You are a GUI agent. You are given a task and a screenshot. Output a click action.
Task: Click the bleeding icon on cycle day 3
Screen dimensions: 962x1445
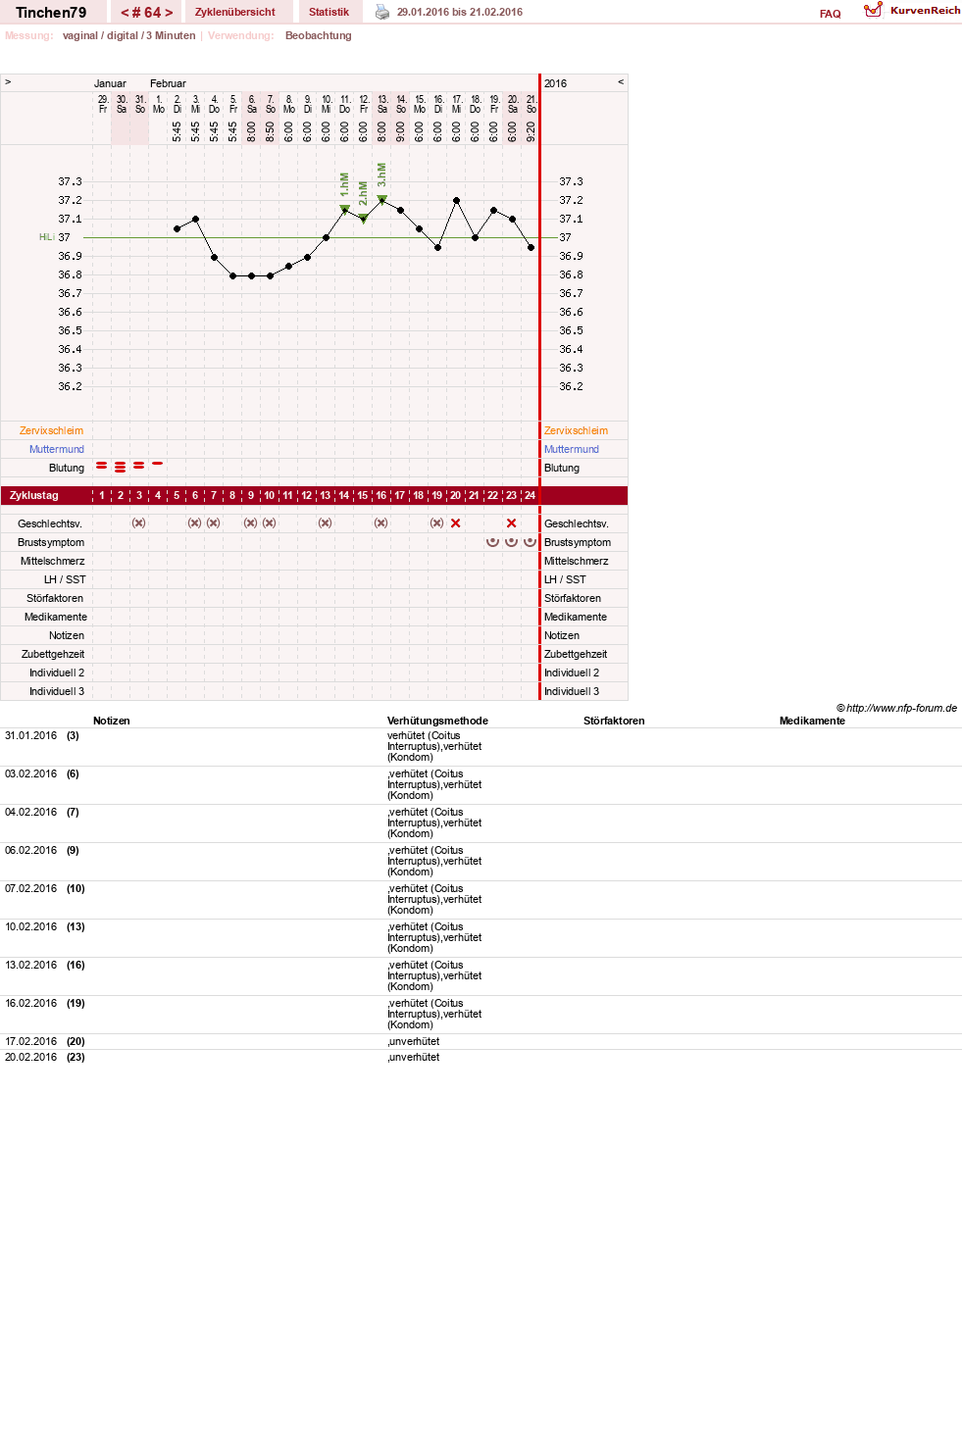[139, 466]
